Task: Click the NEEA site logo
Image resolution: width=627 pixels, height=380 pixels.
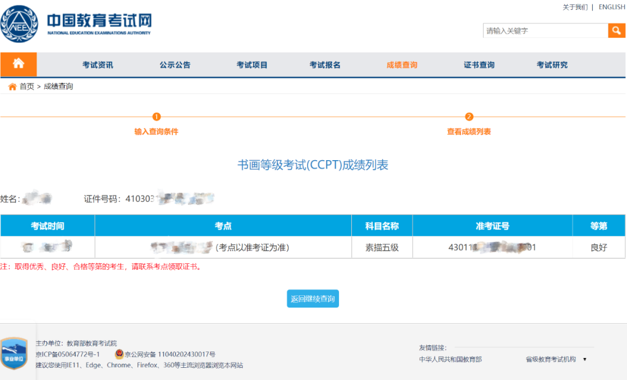Action: (19, 24)
